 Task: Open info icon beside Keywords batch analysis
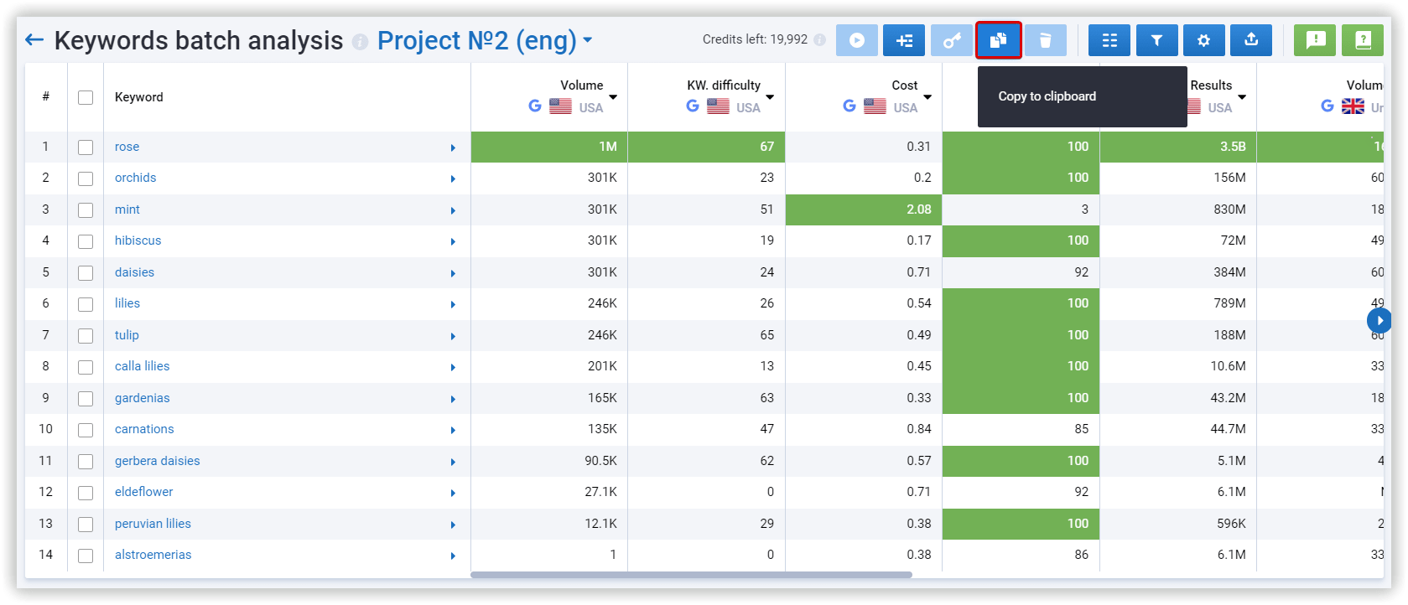pos(360,41)
